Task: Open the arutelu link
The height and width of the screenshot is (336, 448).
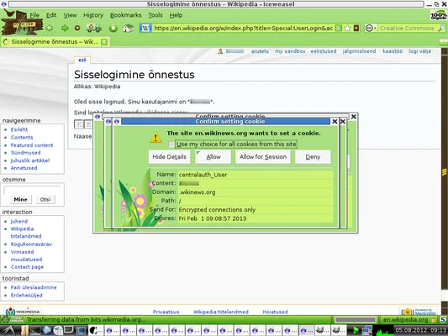Action: [260, 51]
